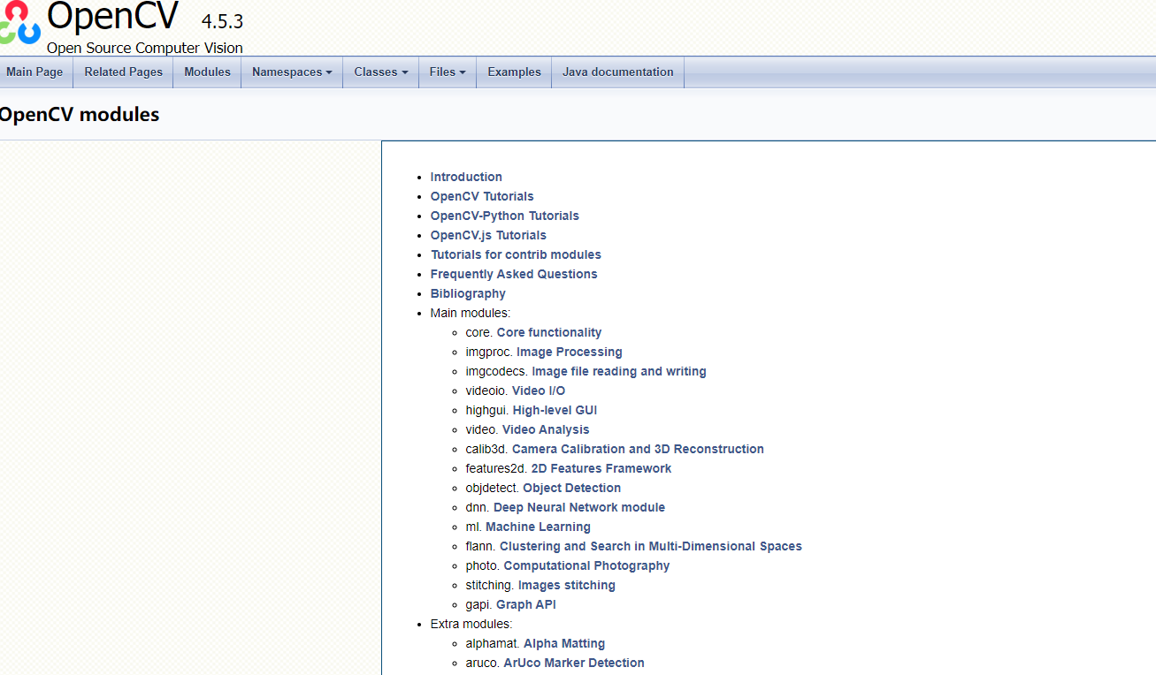Click the 'Extra modules:' list label
The height and width of the screenshot is (675, 1156).
(x=471, y=624)
